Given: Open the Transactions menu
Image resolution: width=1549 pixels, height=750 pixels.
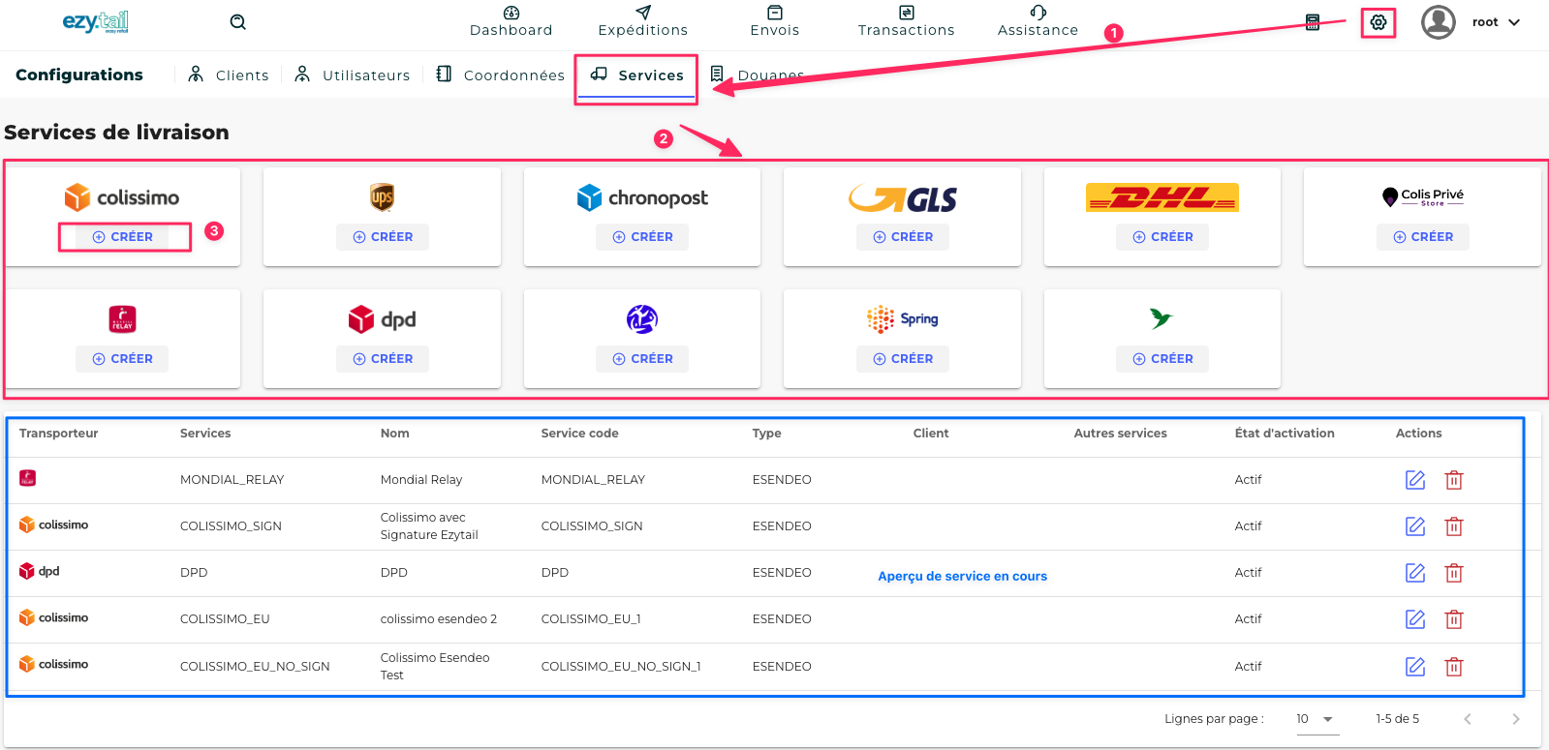Looking at the screenshot, I should pyautogui.click(x=907, y=21).
